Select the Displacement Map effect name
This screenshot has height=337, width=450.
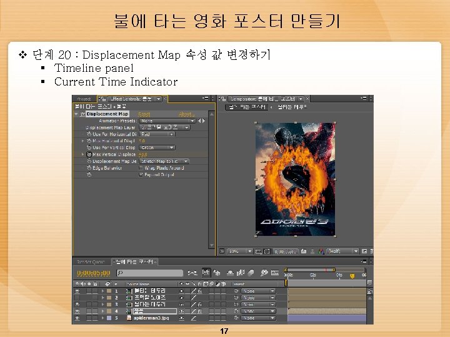pyautogui.click(x=107, y=114)
